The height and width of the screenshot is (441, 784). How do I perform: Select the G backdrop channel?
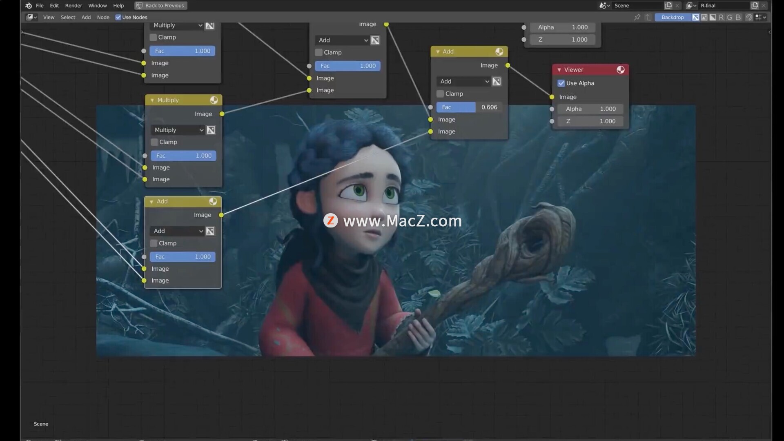[x=730, y=17]
